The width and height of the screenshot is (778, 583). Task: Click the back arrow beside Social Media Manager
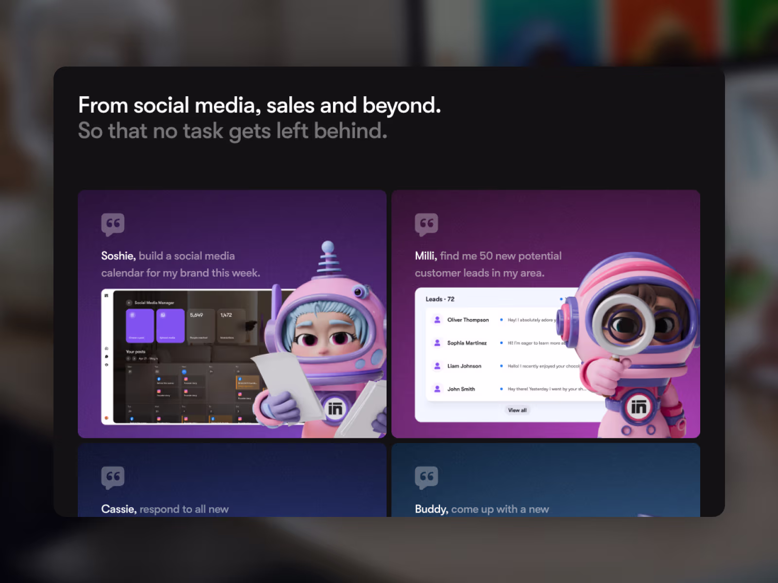(x=129, y=303)
